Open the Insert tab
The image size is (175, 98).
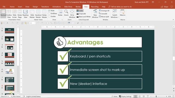(x=20, y=7)
